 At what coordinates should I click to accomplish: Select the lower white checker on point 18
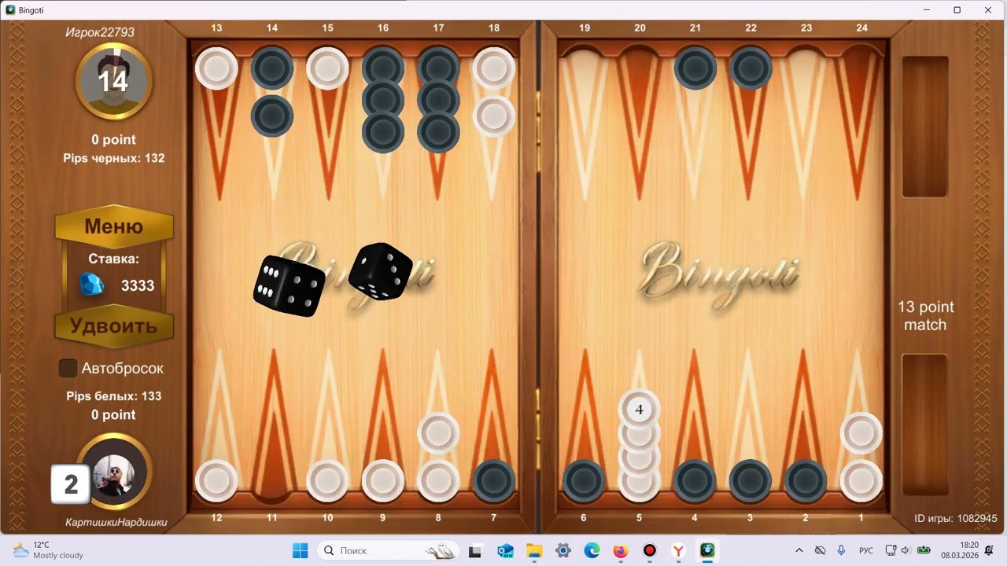pyautogui.click(x=494, y=116)
